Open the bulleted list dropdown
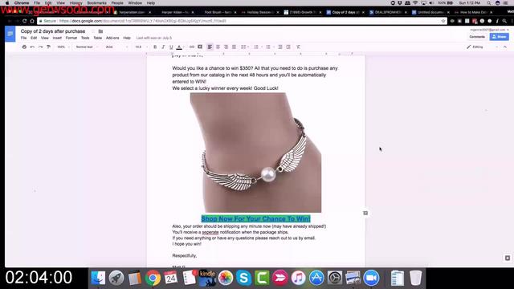This screenshot has width=514, height=289. coord(269,47)
